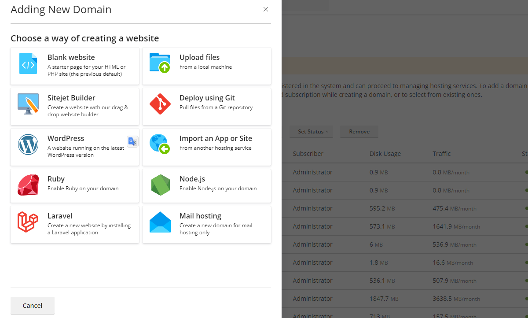Click the "1.8 MB" disk usage cell
The width and height of the screenshot is (528, 318).
point(379,263)
